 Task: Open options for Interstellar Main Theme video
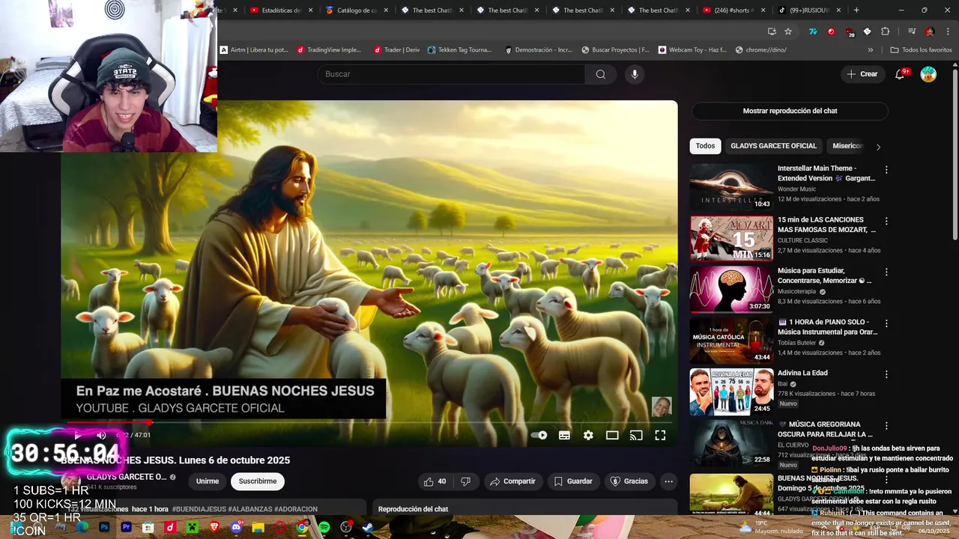pyautogui.click(x=886, y=170)
